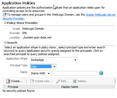Screen dimensions: 117x98
Task: Click the 'Edit...' button label
Action: click(65, 81)
